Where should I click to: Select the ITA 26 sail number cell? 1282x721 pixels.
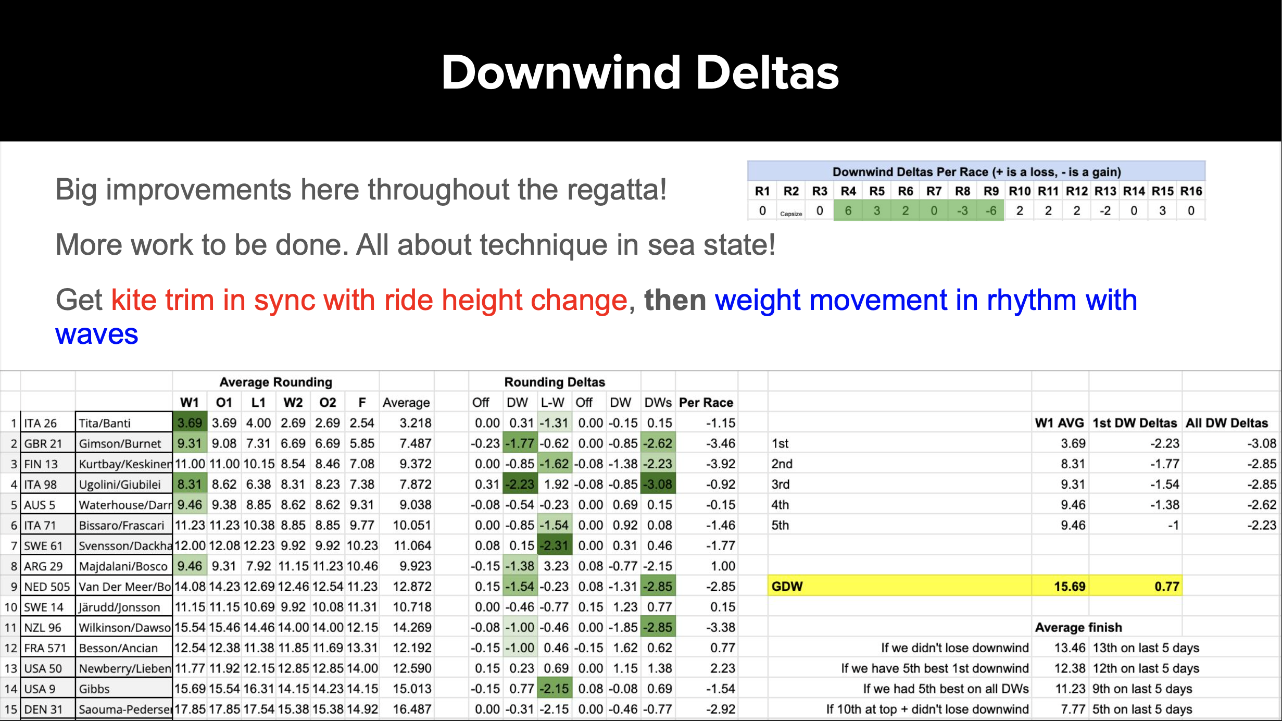(x=48, y=423)
